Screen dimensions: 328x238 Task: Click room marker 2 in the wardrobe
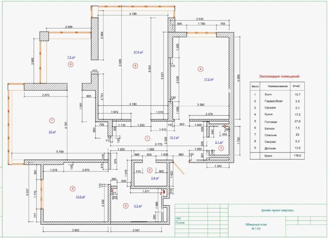pos(150,170)
